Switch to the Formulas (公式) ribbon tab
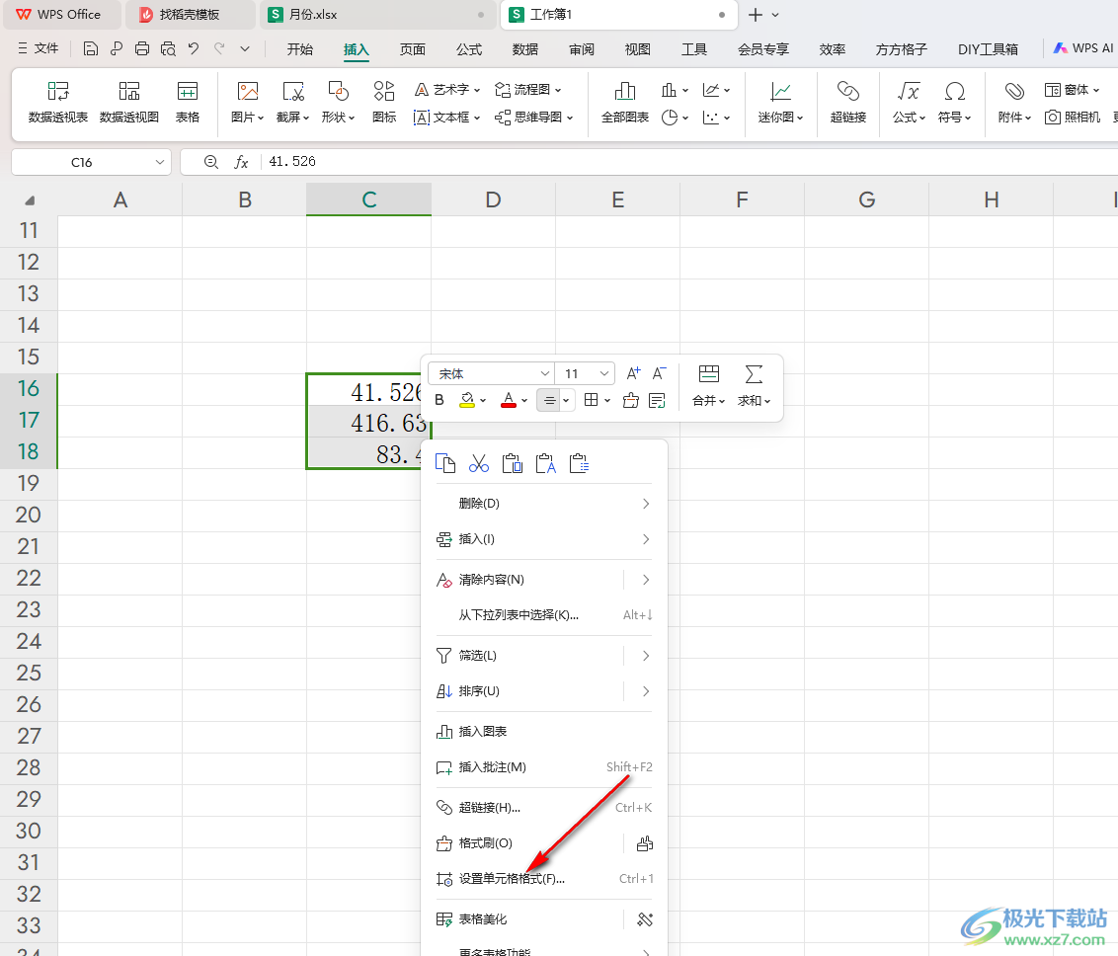 [x=469, y=49]
